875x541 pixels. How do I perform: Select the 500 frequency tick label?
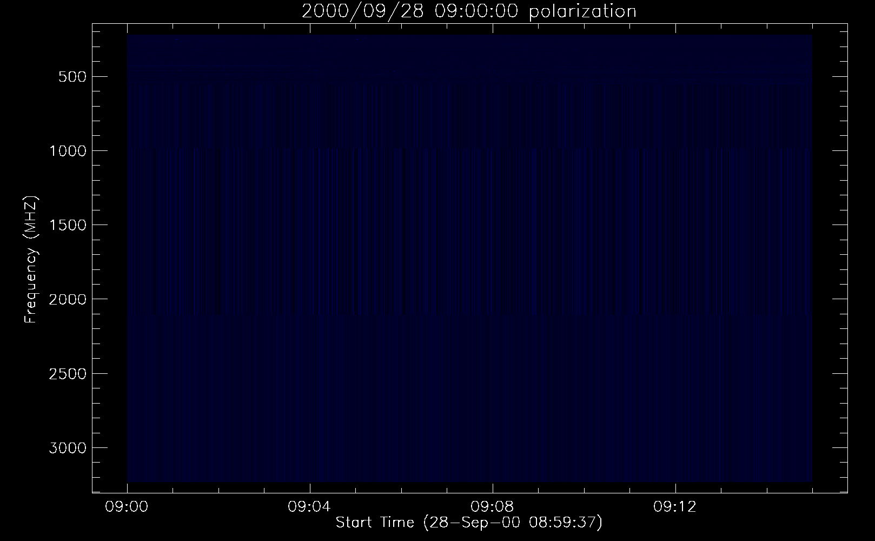(72, 76)
